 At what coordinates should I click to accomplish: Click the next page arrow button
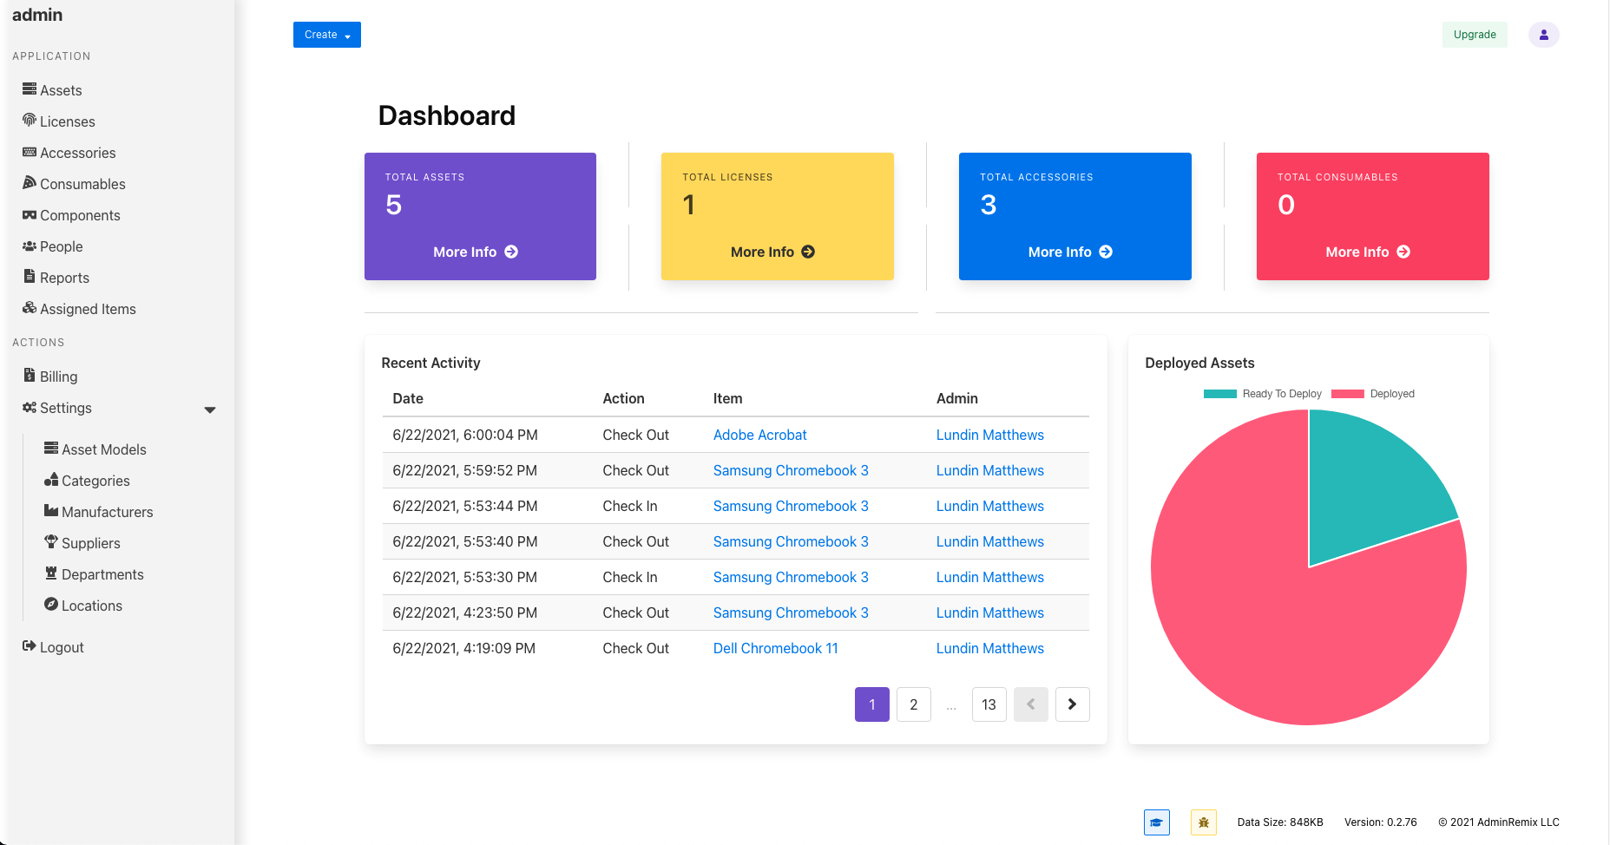click(1073, 704)
